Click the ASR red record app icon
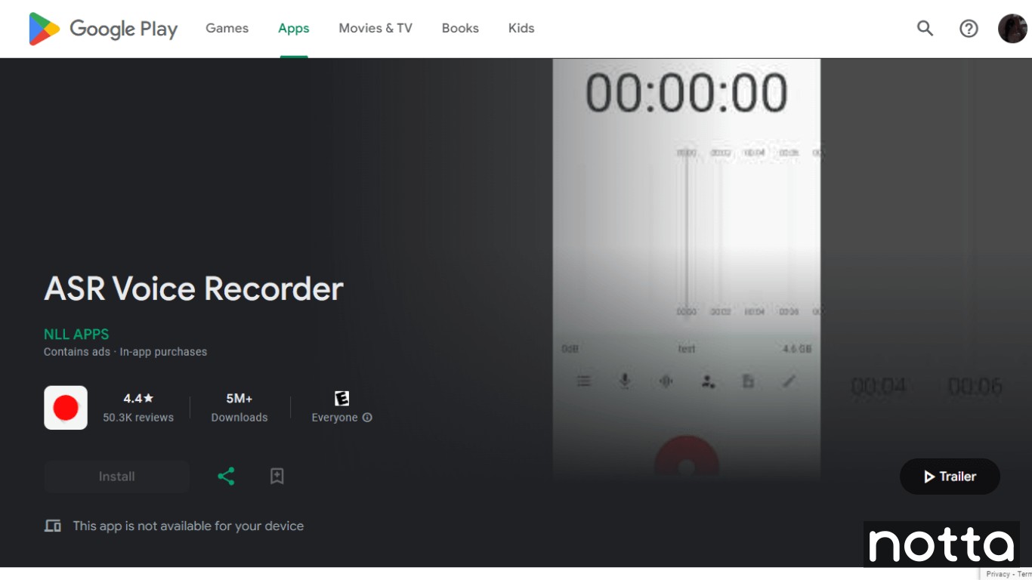Image resolution: width=1032 pixels, height=580 pixels. [x=66, y=408]
